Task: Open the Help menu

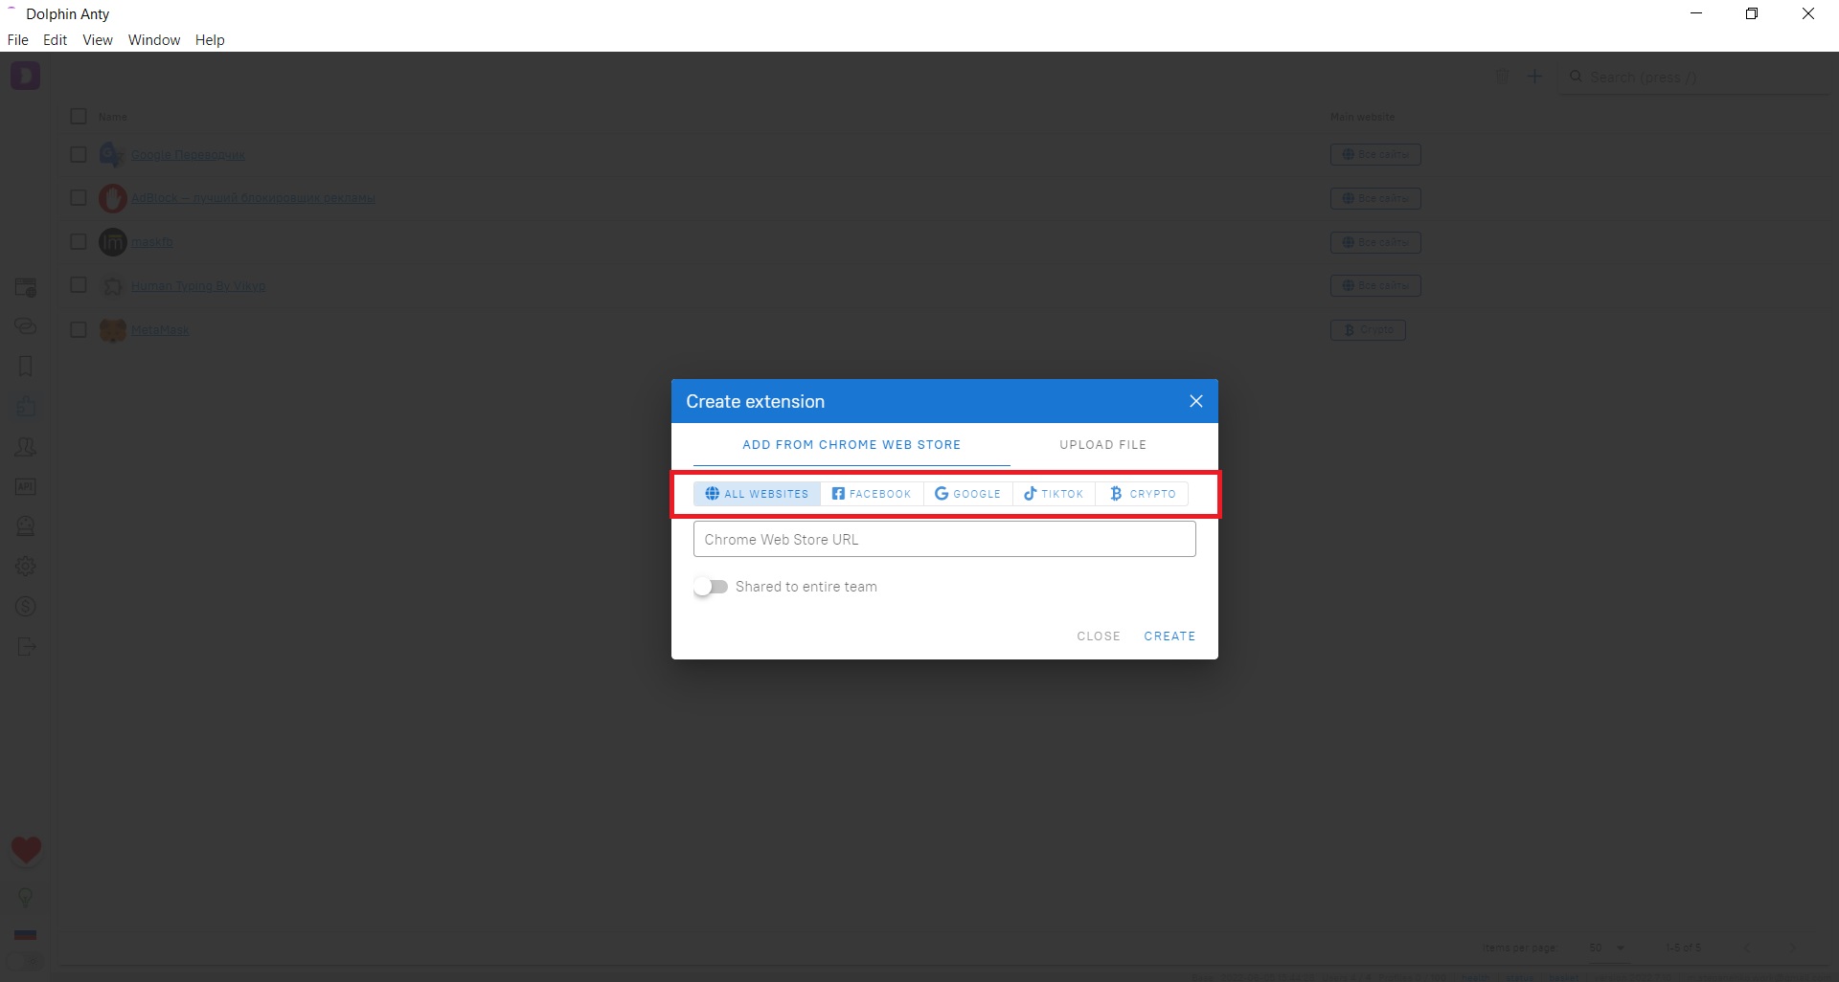Action: (209, 39)
